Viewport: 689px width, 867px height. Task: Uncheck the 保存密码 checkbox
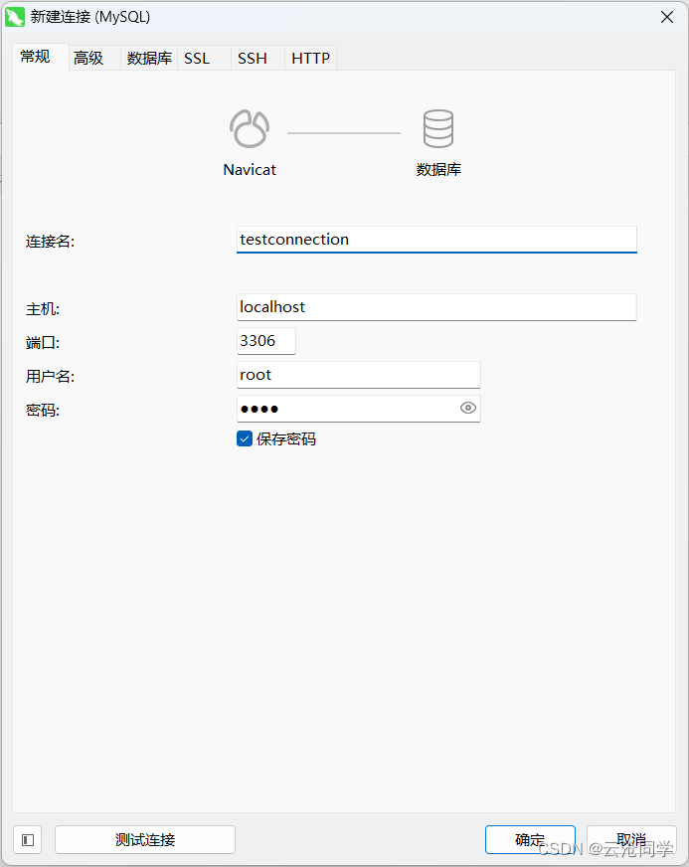click(x=245, y=438)
